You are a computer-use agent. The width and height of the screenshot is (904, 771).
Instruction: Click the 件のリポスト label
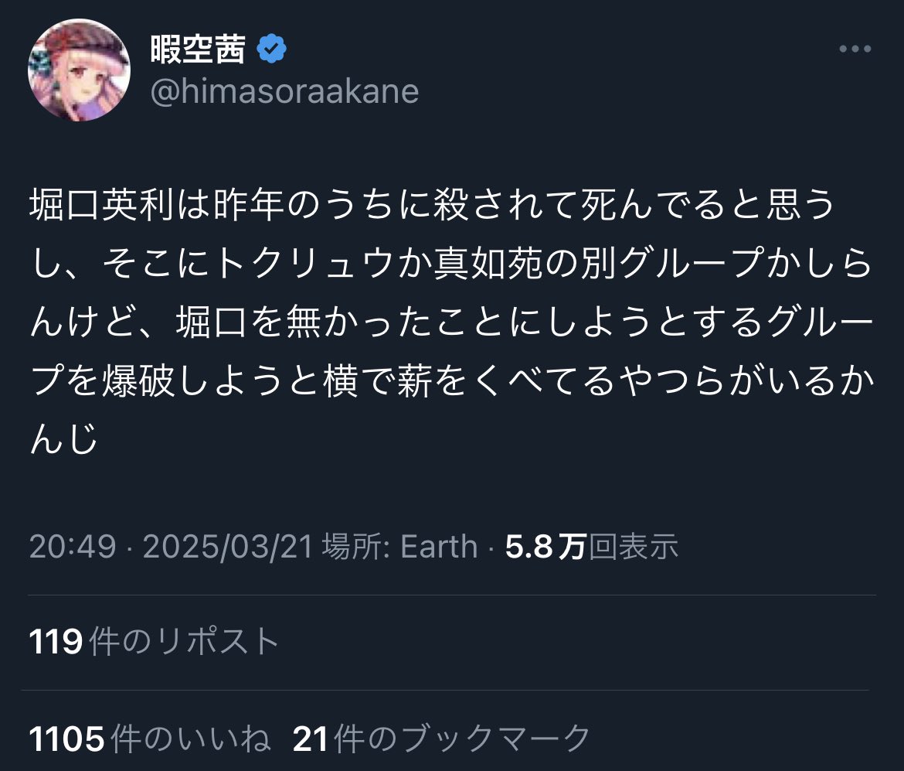coord(184,642)
